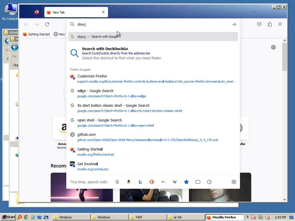
Task: Open the Extensions puzzle icon
Action: coord(270,24)
